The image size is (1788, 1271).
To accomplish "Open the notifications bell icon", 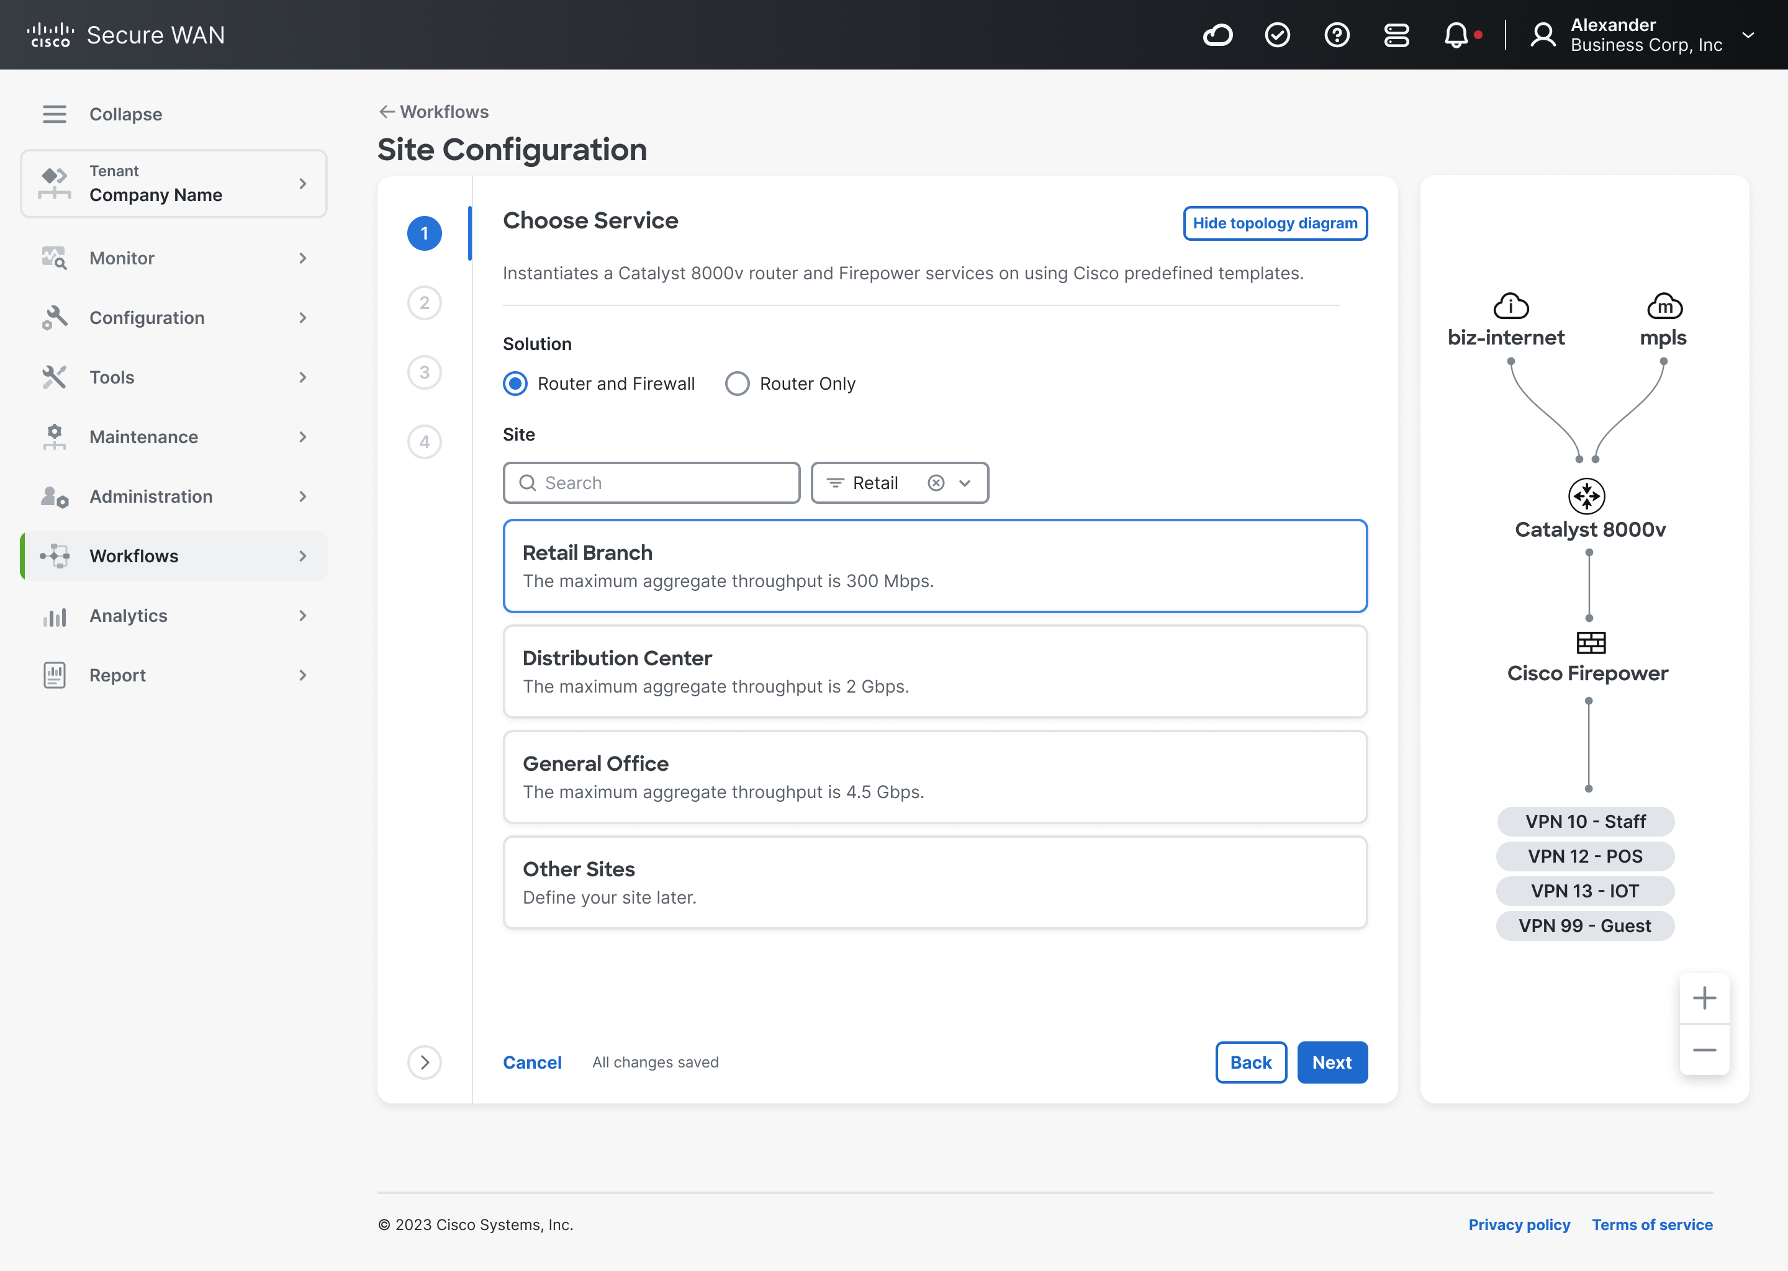I will point(1456,35).
